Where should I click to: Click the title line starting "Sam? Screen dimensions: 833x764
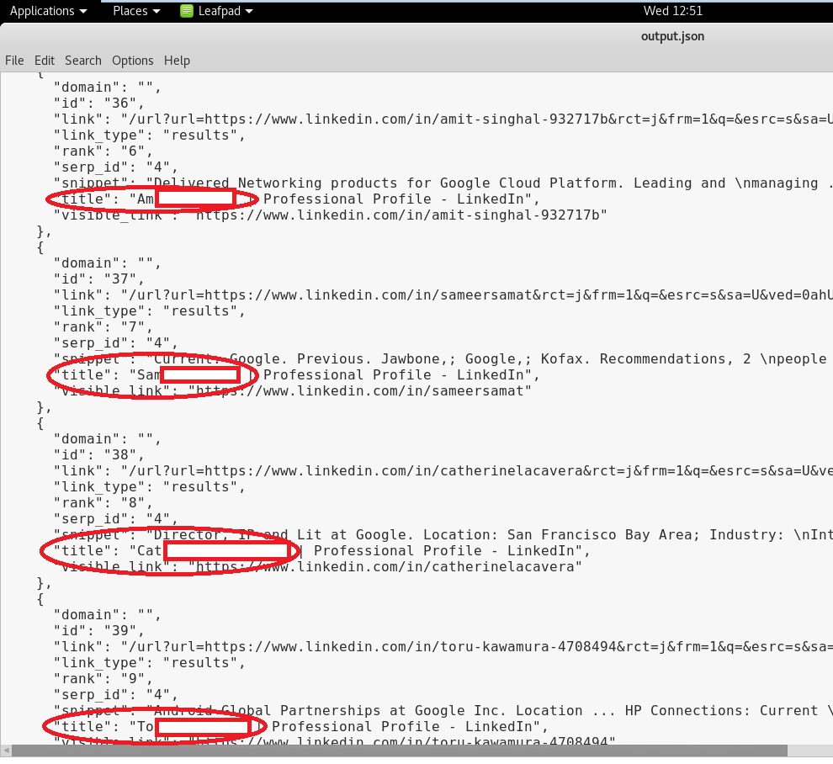[297, 374]
